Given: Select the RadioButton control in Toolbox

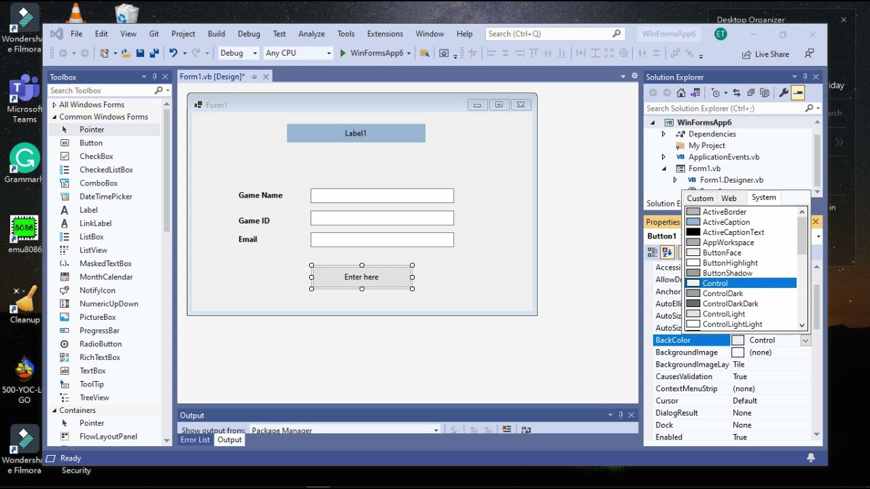Looking at the screenshot, I should pyautogui.click(x=100, y=344).
